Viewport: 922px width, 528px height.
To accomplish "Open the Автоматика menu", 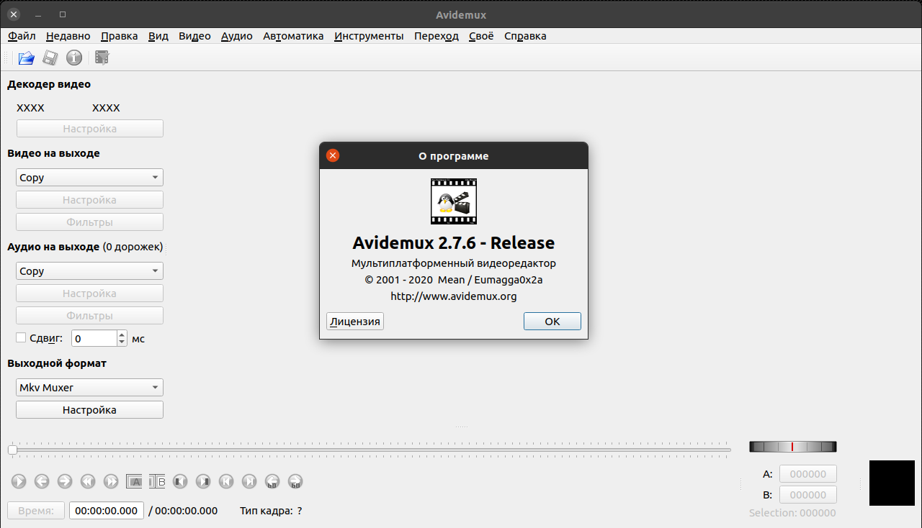I will click(x=293, y=36).
